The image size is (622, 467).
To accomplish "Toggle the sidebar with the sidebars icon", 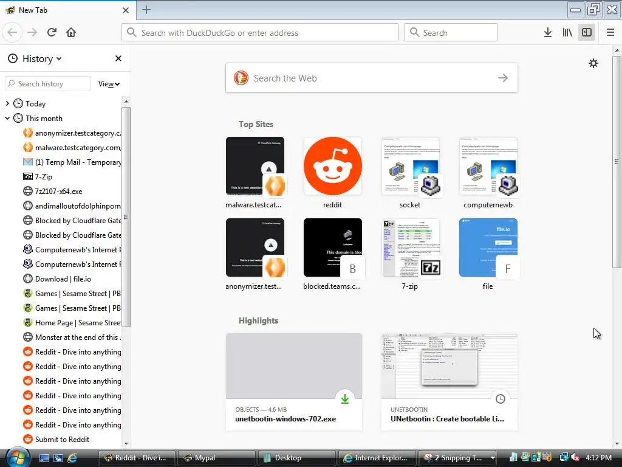I will [587, 33].
